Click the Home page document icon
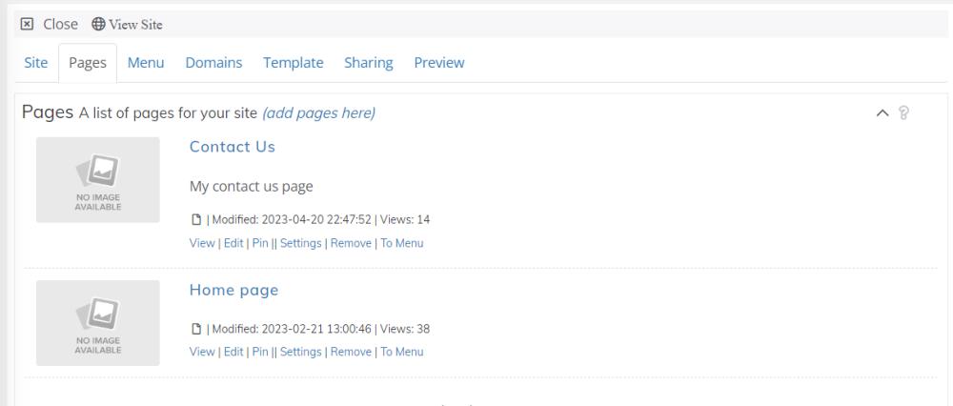Viewport: 953px width, 406px height. (x=196, y=330)
